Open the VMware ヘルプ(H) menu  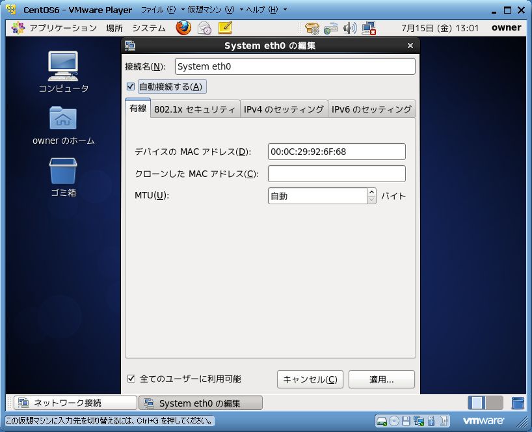click(x=267, y=10)
